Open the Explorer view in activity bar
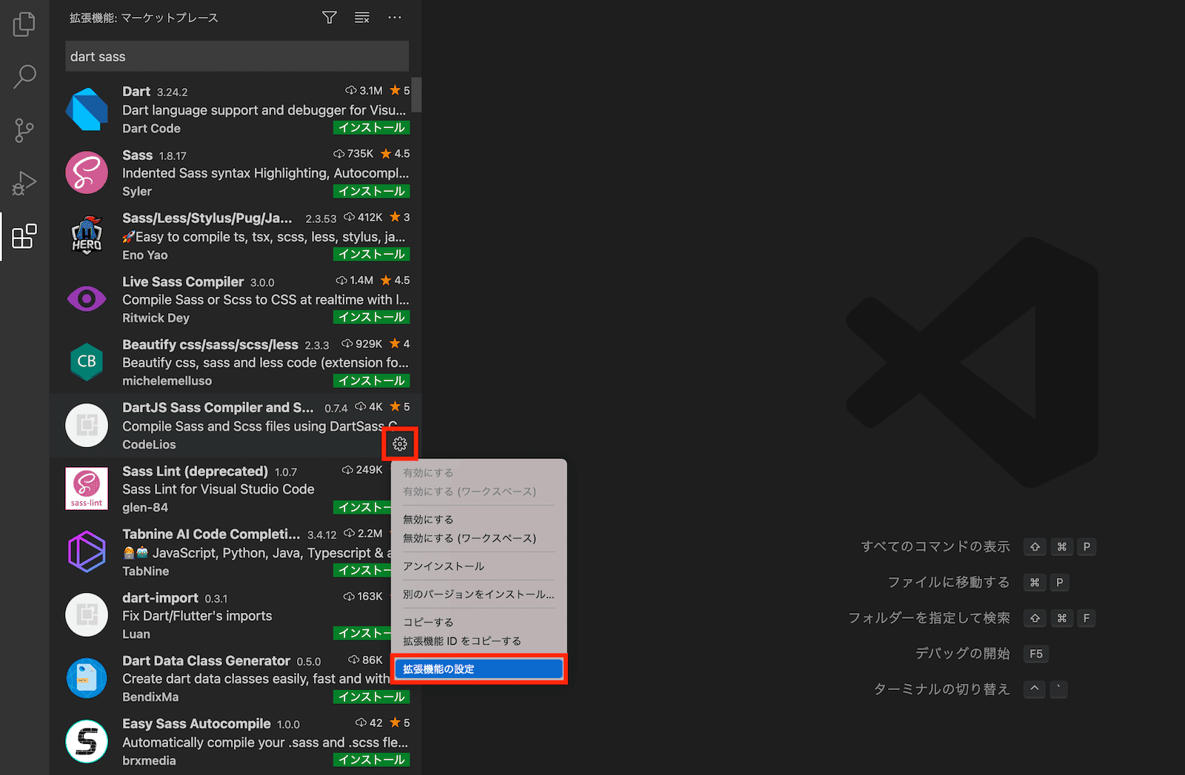This screenshot has height=775, width=1185. (24, 24)
